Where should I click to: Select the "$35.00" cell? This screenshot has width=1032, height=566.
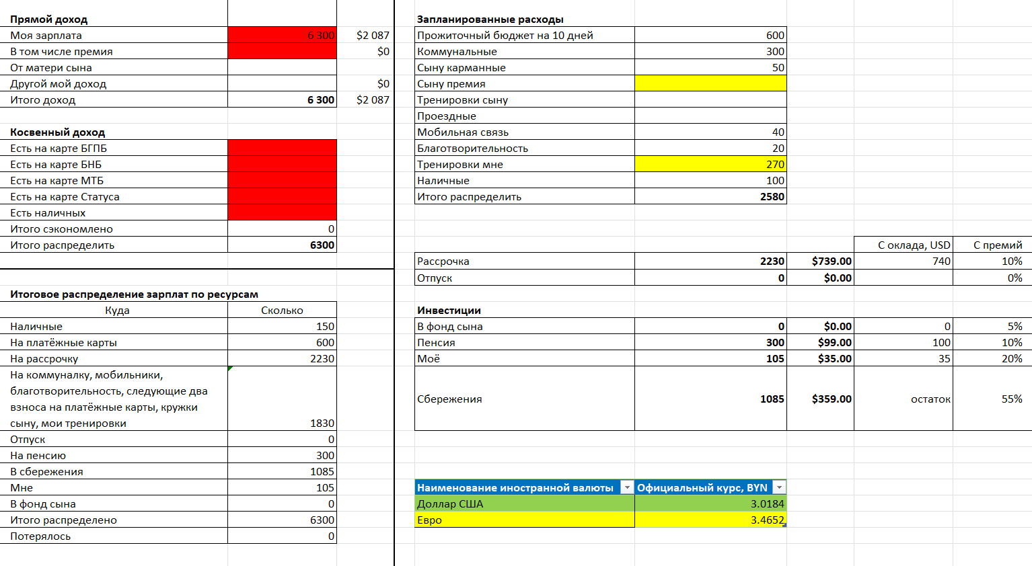tap(820, 358)
